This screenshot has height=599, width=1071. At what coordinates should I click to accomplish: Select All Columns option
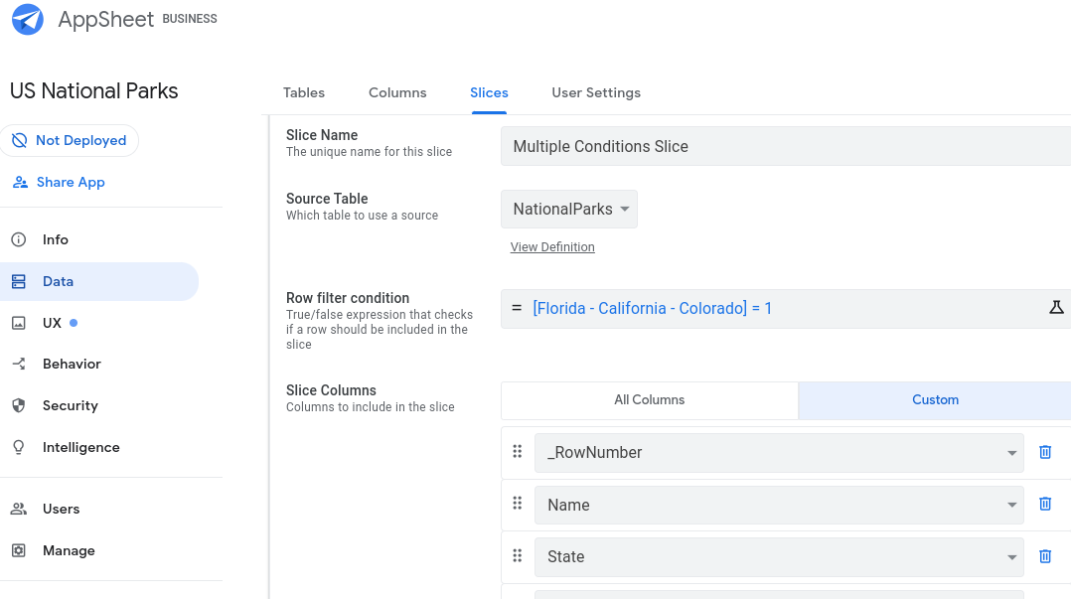point(650,400)
